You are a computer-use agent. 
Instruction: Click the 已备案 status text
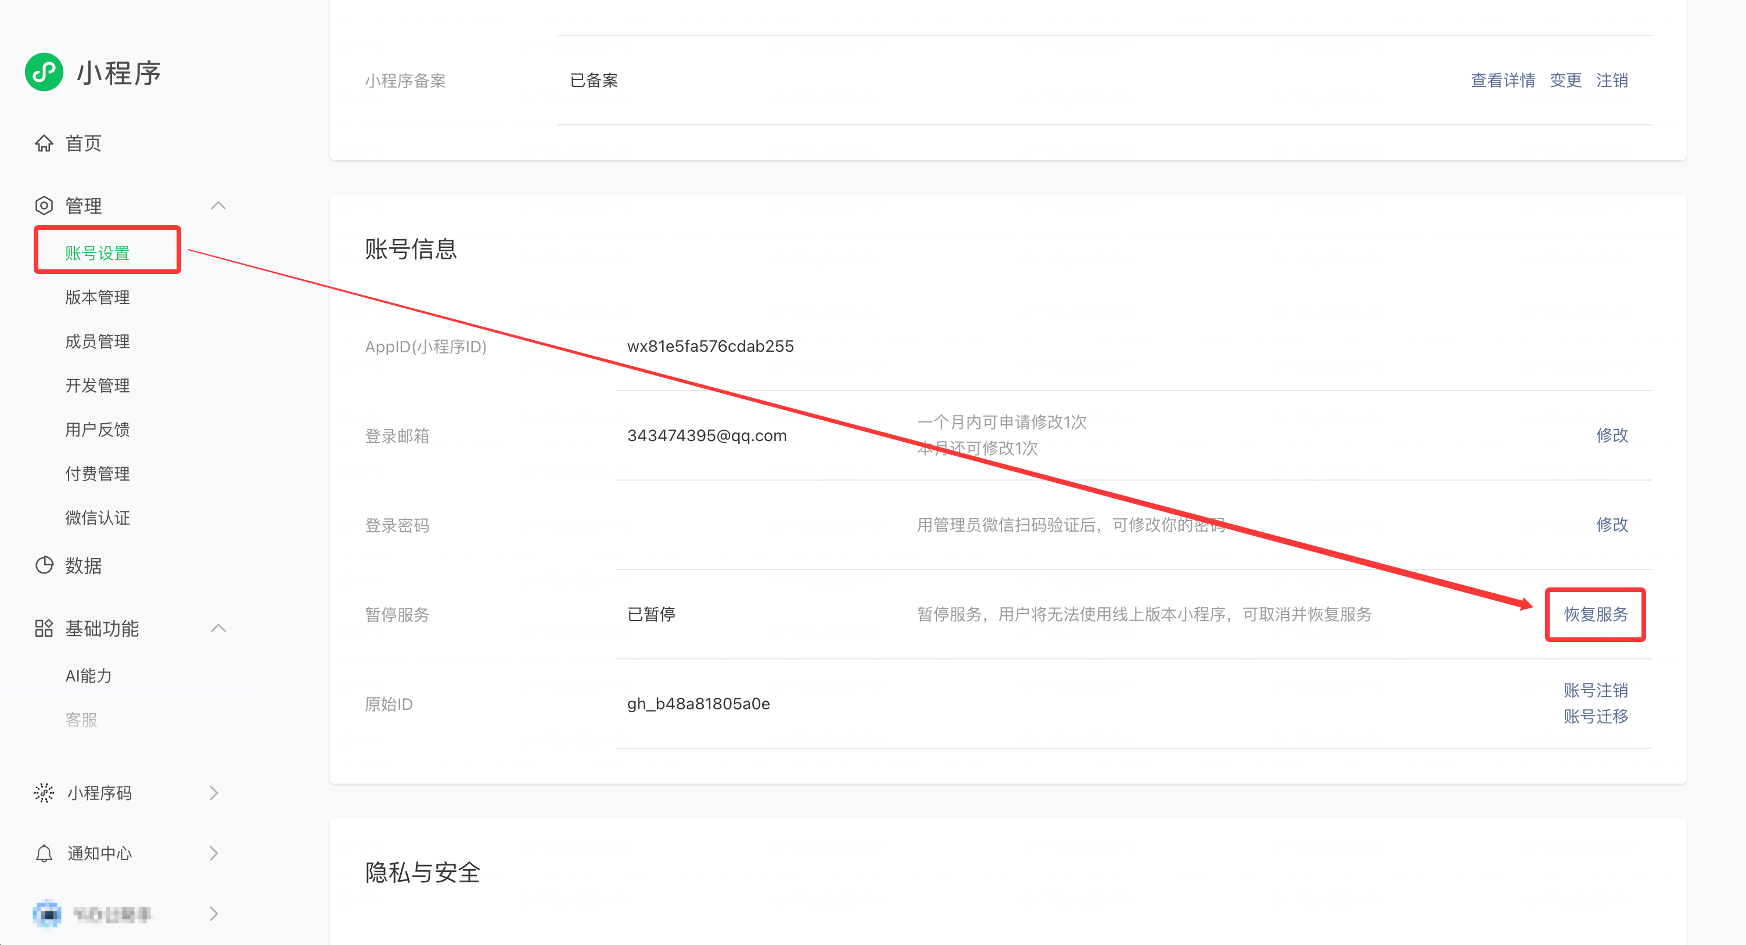point(594,80)
